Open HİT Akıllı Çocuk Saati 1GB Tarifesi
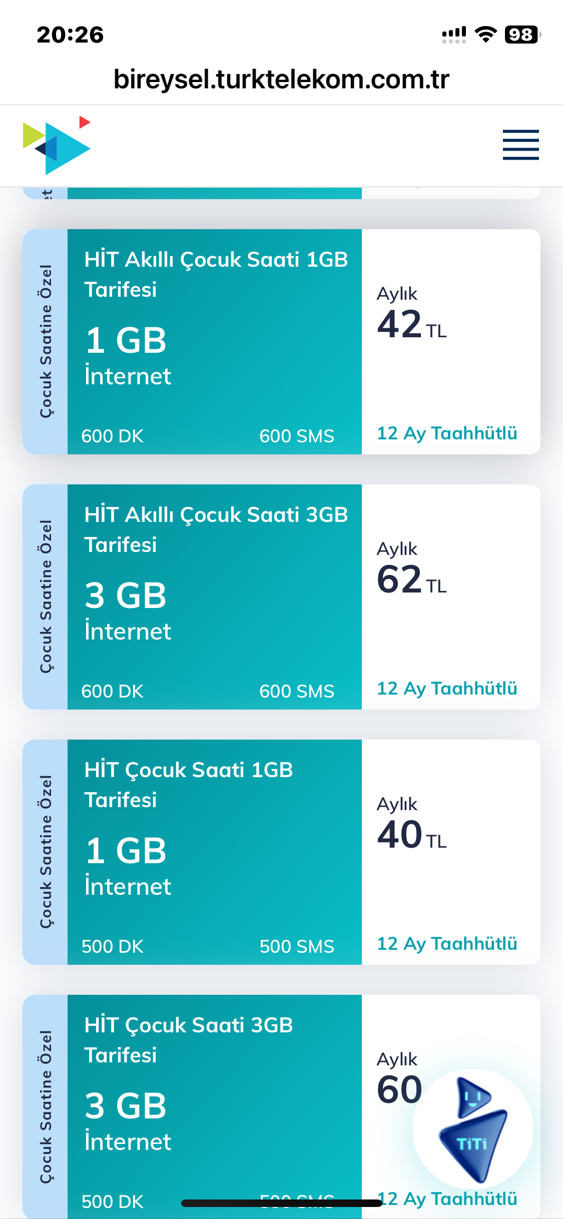The width and height of the screenshot is (563, 1219). tap(216, 274)
